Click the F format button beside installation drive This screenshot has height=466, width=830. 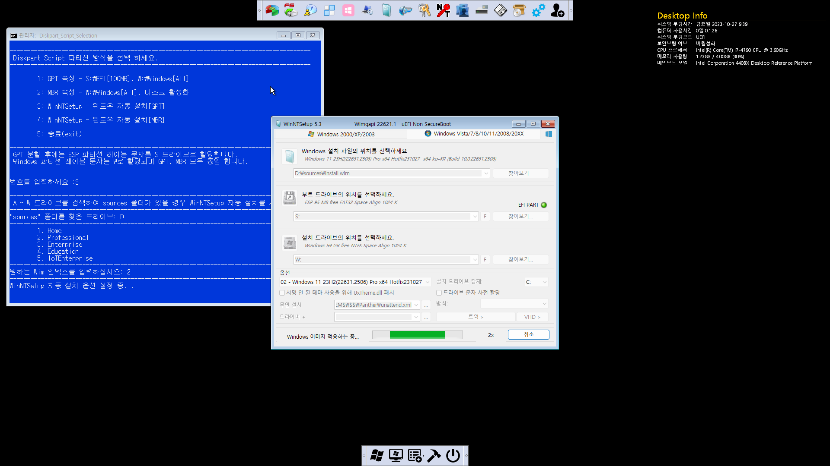[x=485, y=260]
